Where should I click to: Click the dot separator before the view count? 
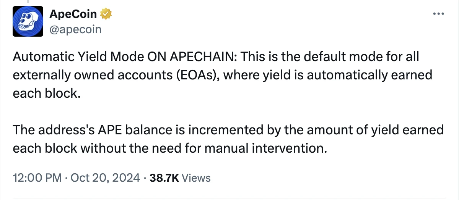coord(145,177)
